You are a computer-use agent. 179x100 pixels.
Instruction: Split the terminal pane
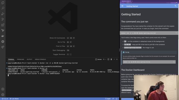point(108,59)
